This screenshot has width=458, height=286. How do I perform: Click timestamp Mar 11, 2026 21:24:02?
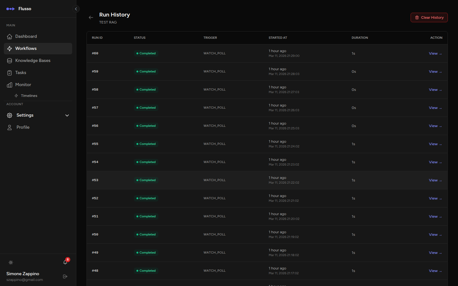pyautogui.click(x=284, y=146)
